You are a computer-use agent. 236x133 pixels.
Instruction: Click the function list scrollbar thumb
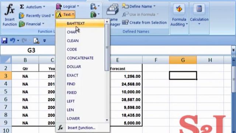[x=107, y=47]
